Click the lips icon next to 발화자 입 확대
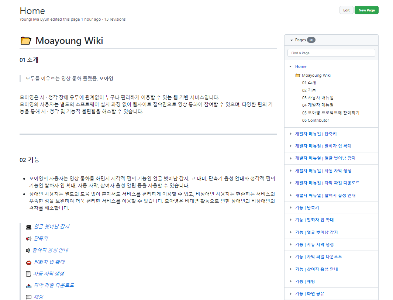Screen dimensions: 393x300 point(28,262)
